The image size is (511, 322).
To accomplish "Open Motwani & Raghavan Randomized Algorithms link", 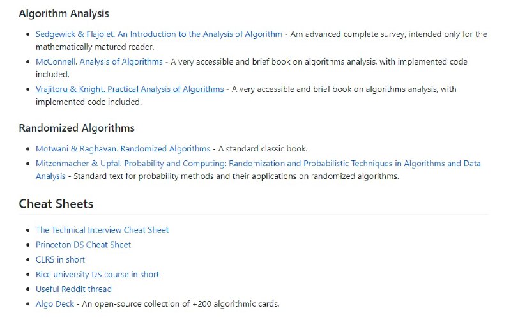I will pyautogui.click(x=123, y=148).
